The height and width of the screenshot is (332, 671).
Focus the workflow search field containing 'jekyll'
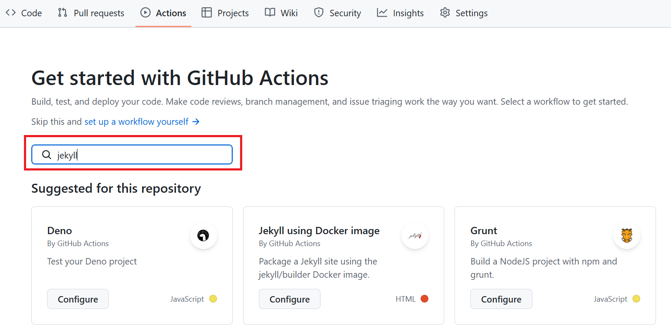pyautogui.click(x=132, y=155)
